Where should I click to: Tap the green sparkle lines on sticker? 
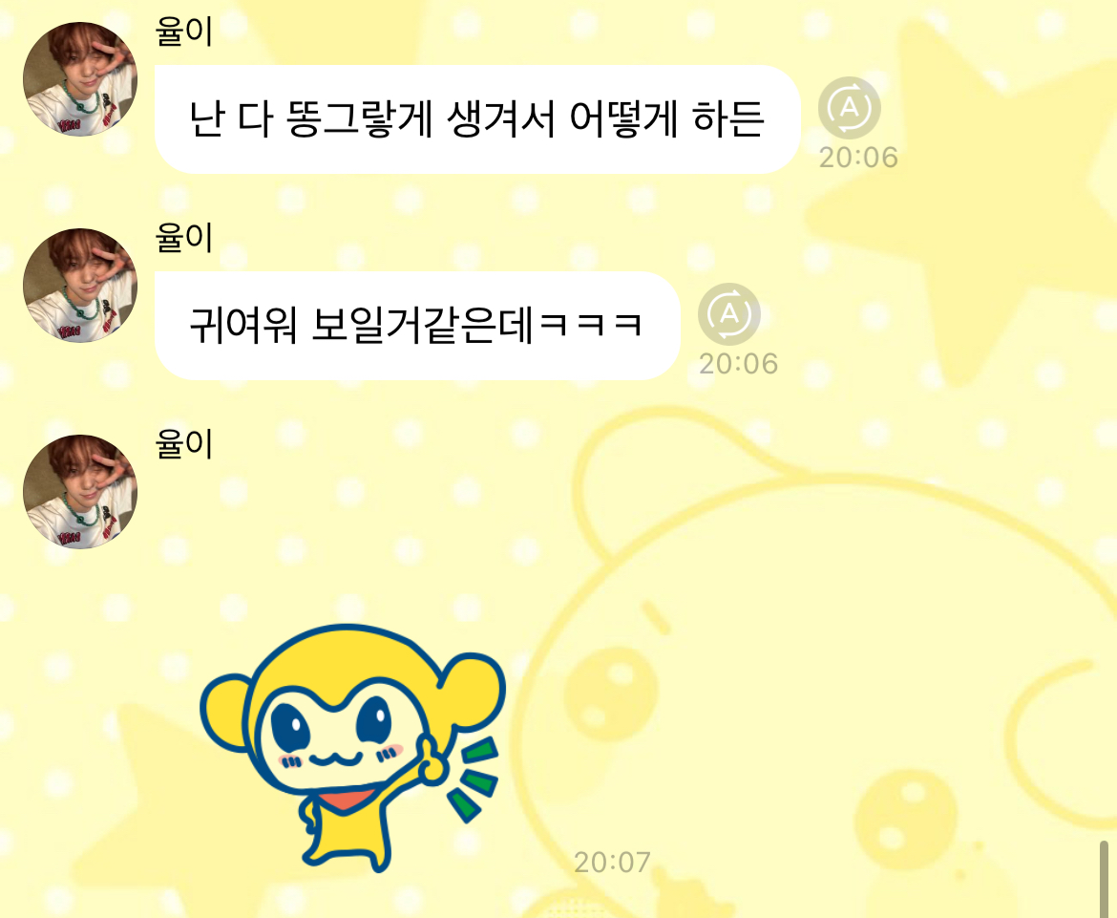472,780
